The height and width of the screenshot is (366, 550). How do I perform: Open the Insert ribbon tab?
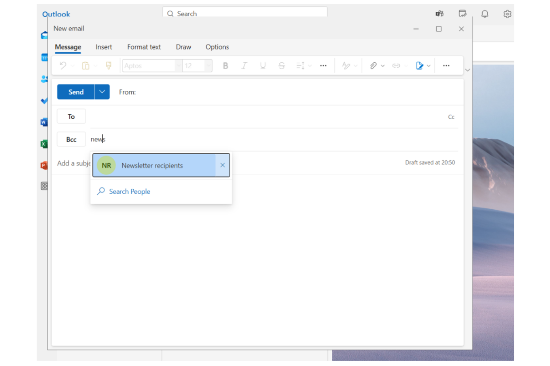pyautogui.click(x=104, y=47)
